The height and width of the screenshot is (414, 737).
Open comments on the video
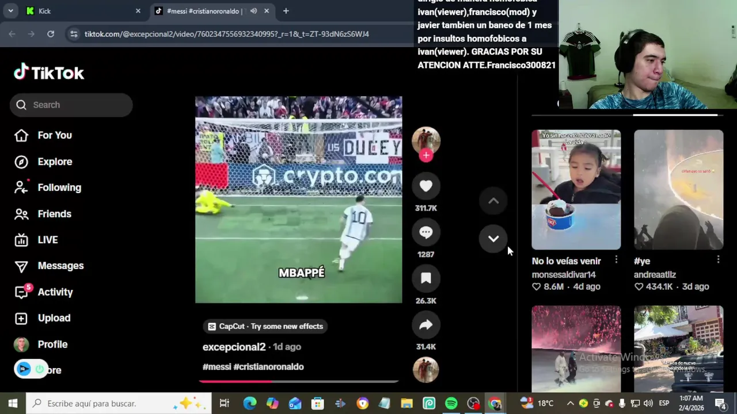(x=426, y=232)
